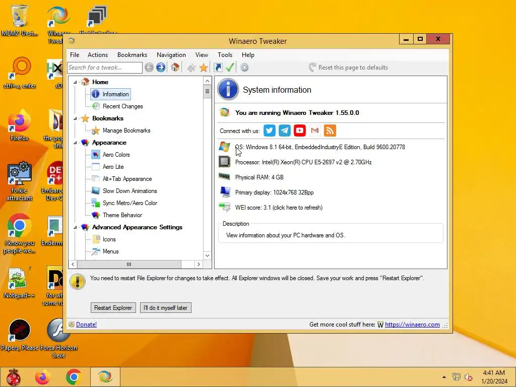
Task: Click the Forward navigation arrow in toolbar
Action: [161, 68]
